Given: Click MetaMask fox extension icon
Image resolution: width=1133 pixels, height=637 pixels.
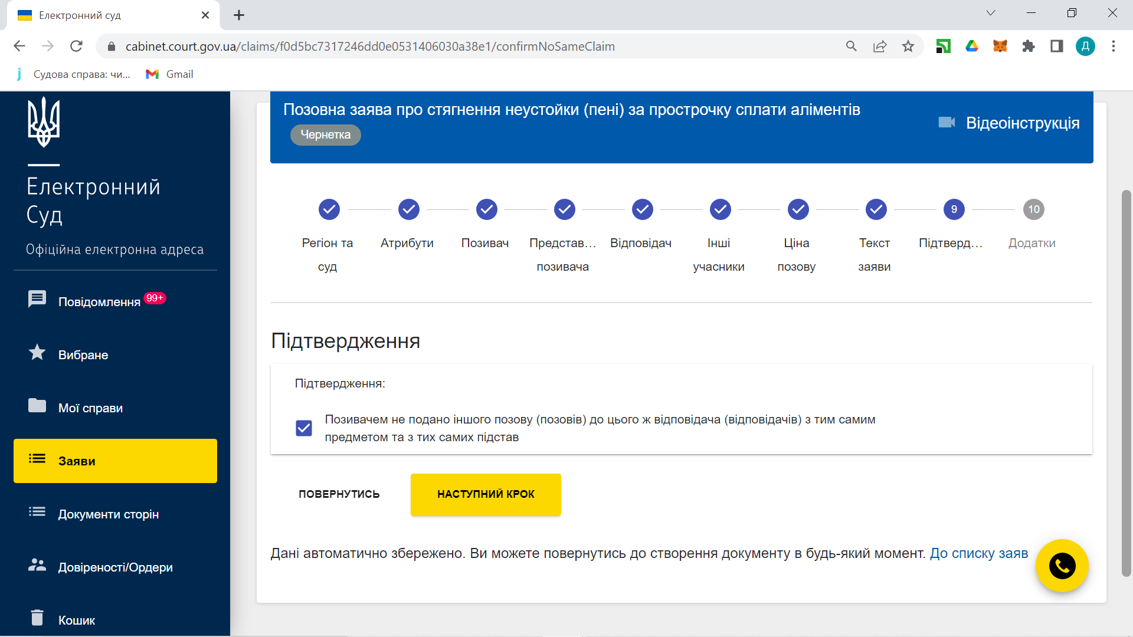Looking at the screenshot, I should [1000, 46].
